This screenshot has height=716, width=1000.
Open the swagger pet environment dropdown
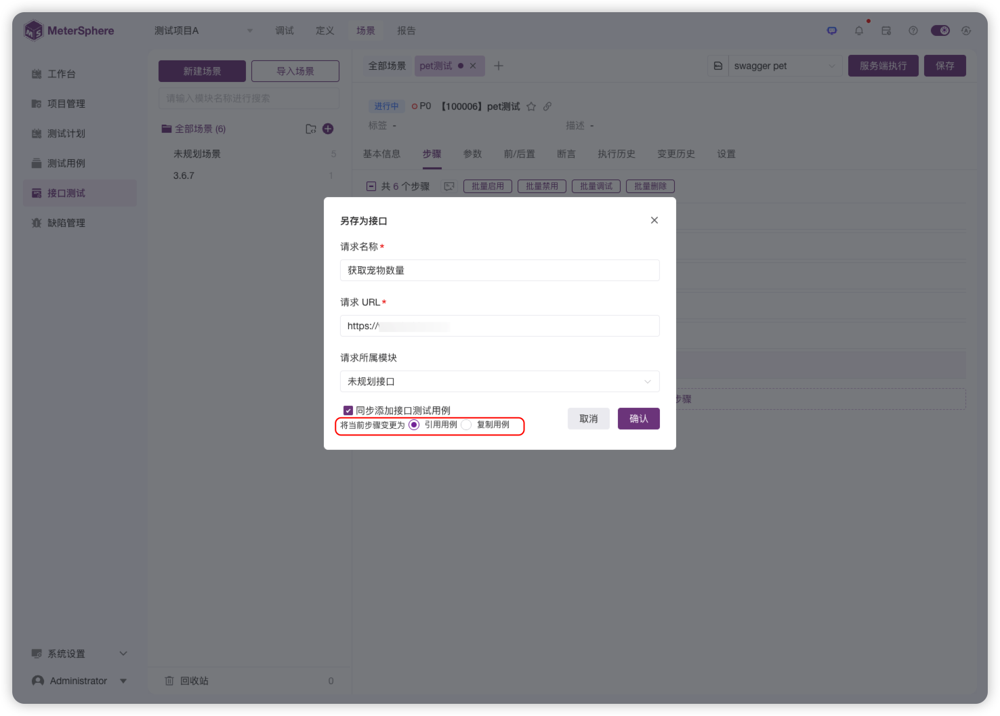[x=785, y=66]
